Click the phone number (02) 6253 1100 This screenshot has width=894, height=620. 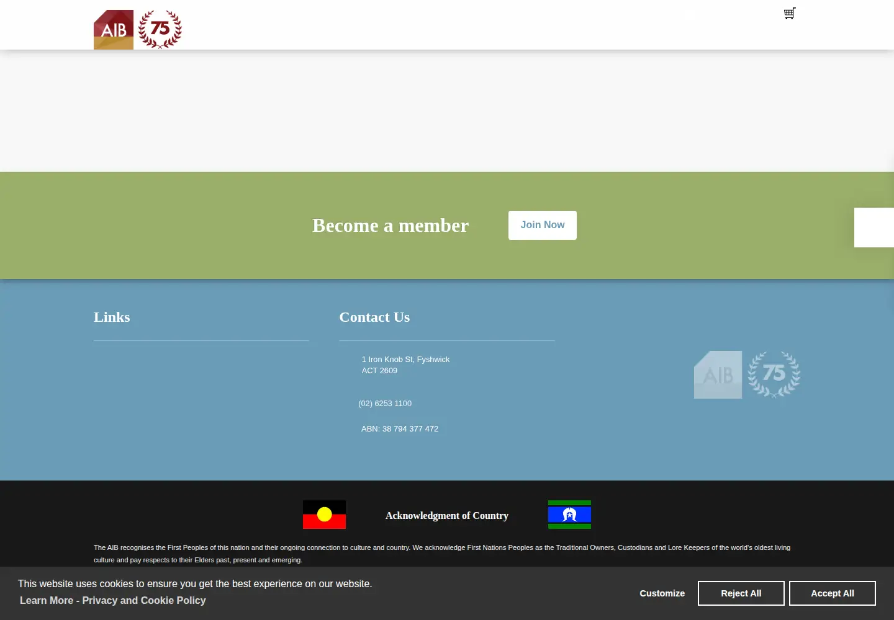385,404
